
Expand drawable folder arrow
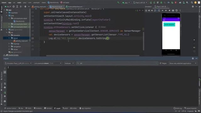click(9, 35)
